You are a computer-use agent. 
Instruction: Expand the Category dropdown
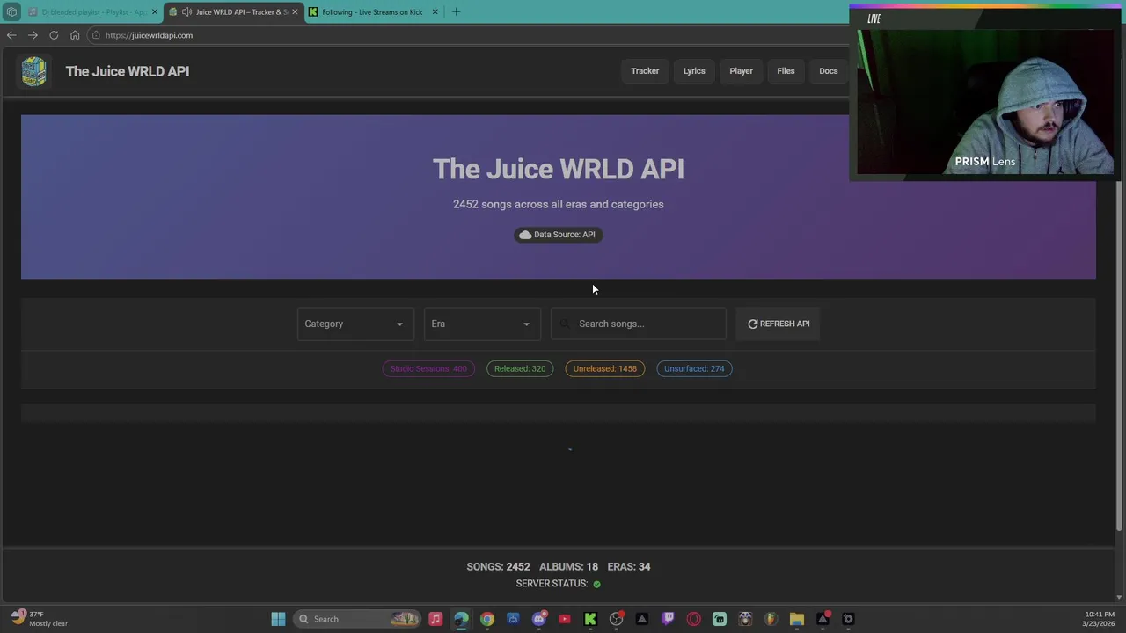pyautogui.click(x=355, y=324)
